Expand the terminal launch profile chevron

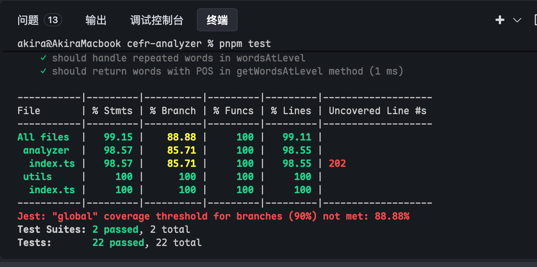tap(517, 20)
